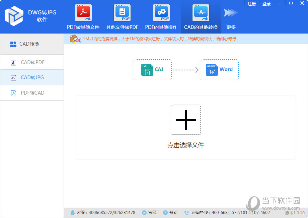Click the 点击选择文件 label
Image resolution: width=308 pixels, height=218 pixels.
[186, 145]
